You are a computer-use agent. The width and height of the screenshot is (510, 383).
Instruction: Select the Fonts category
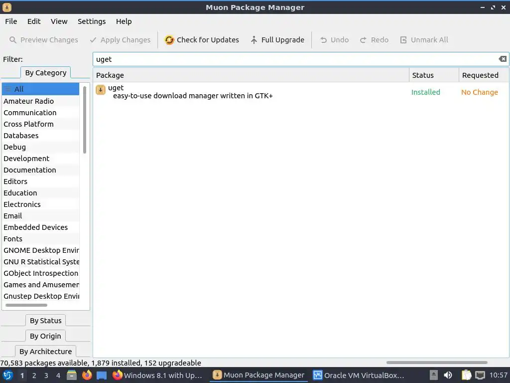(41, 239)
